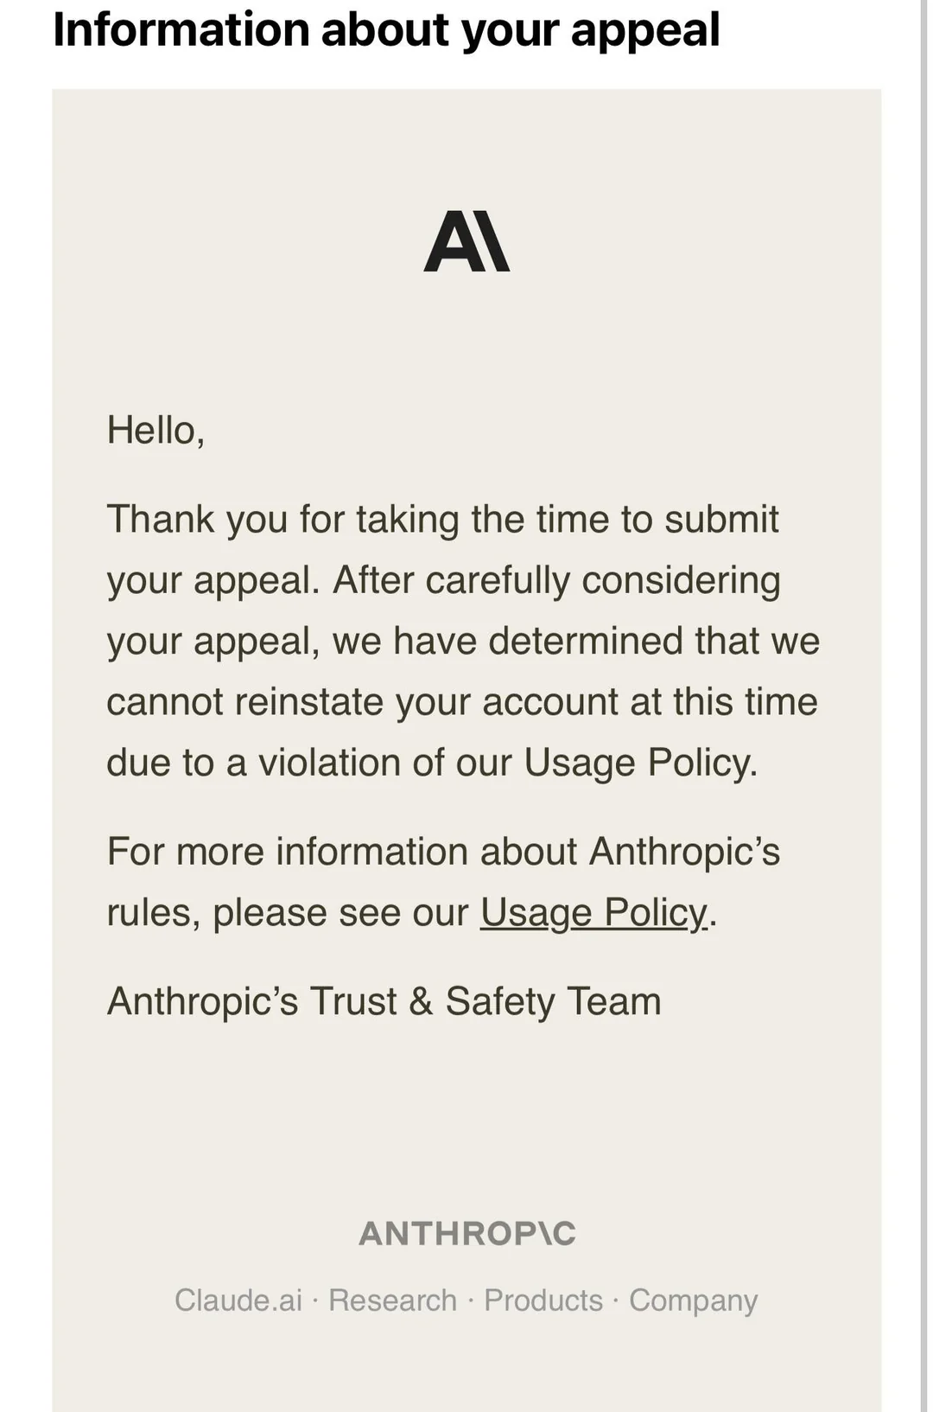Visit the Research footer link
Screen dimensions: 933x1412
click(x=393, y=1300)
